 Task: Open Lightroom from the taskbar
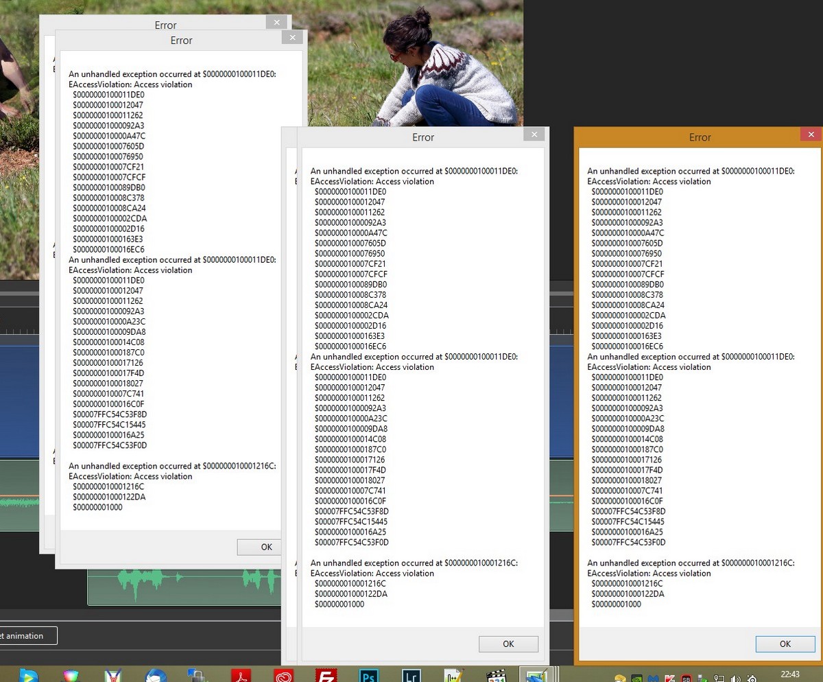(411, 676)
